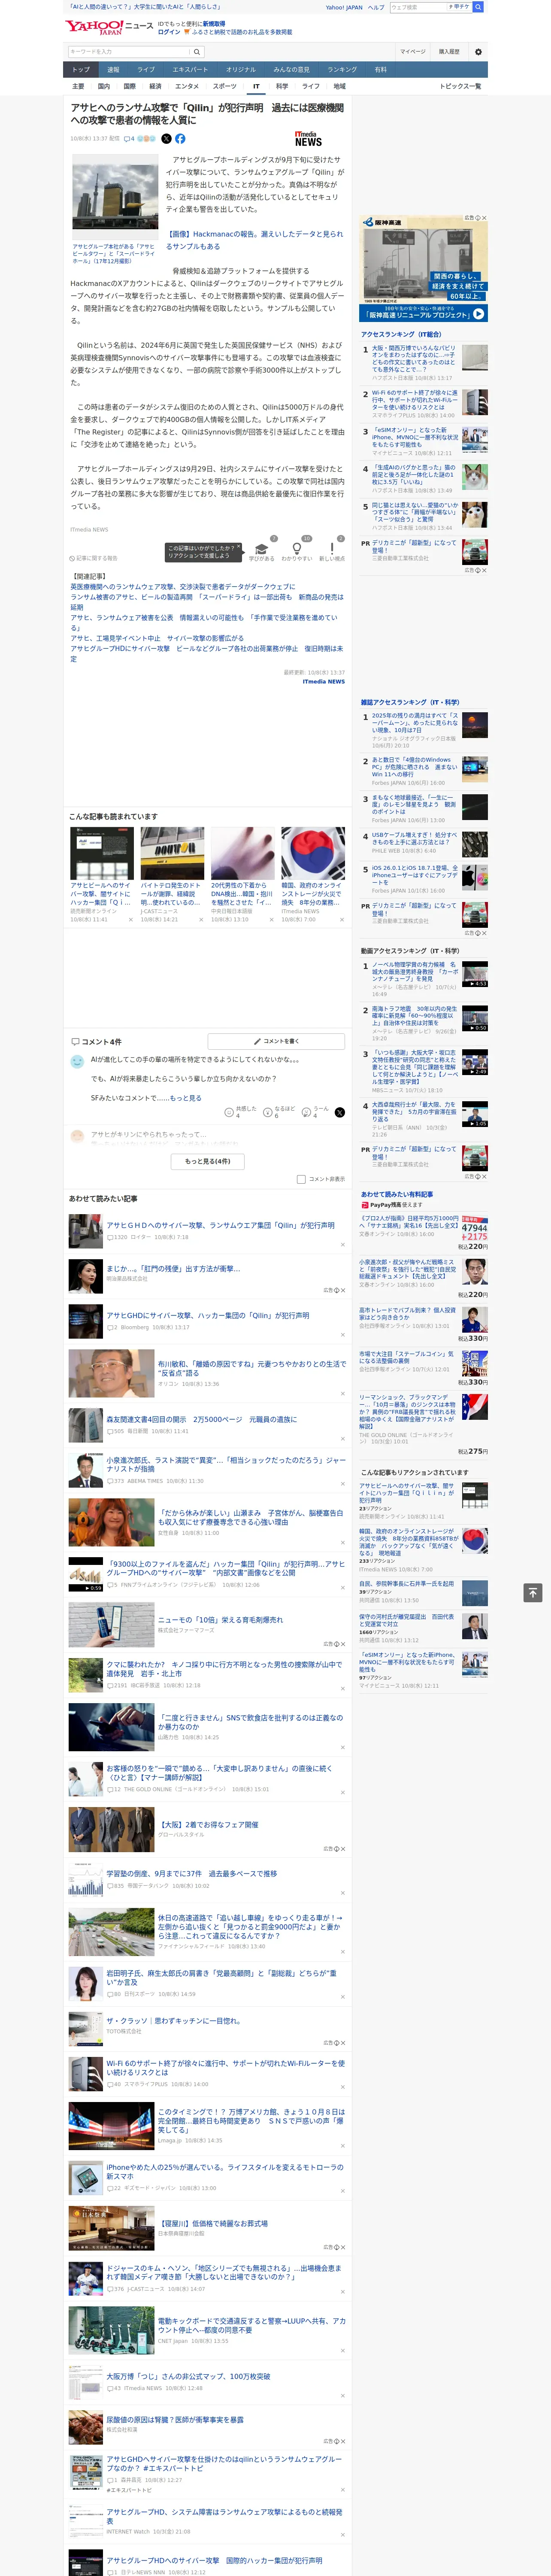
Task: Click the comment count bubble showing 4
Action: coord(129,139)
